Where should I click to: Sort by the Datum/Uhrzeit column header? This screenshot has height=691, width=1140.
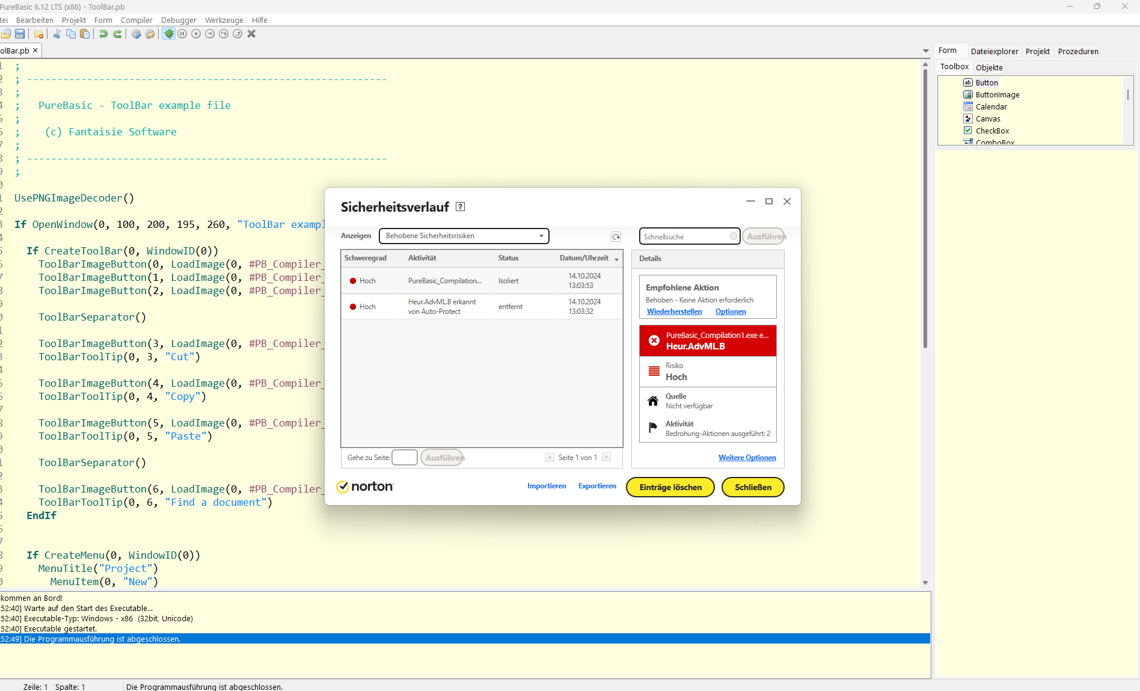click(x=584, y=258)
